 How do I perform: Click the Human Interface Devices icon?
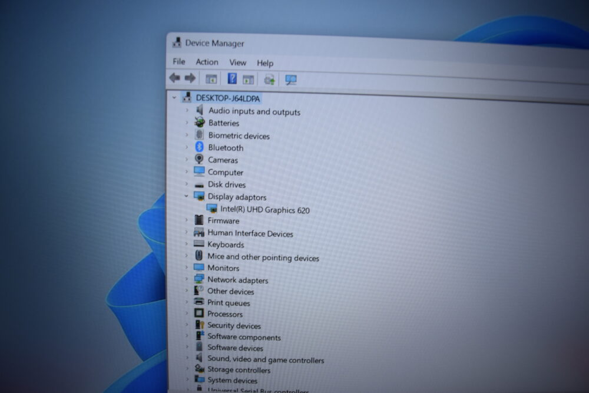pos(198,232)
